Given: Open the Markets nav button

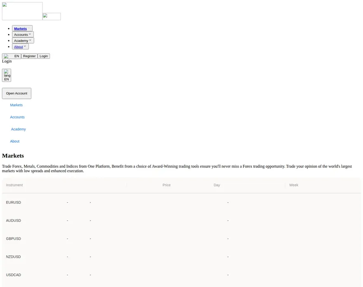Looking at the screenshot, I should tap(22, 28).
